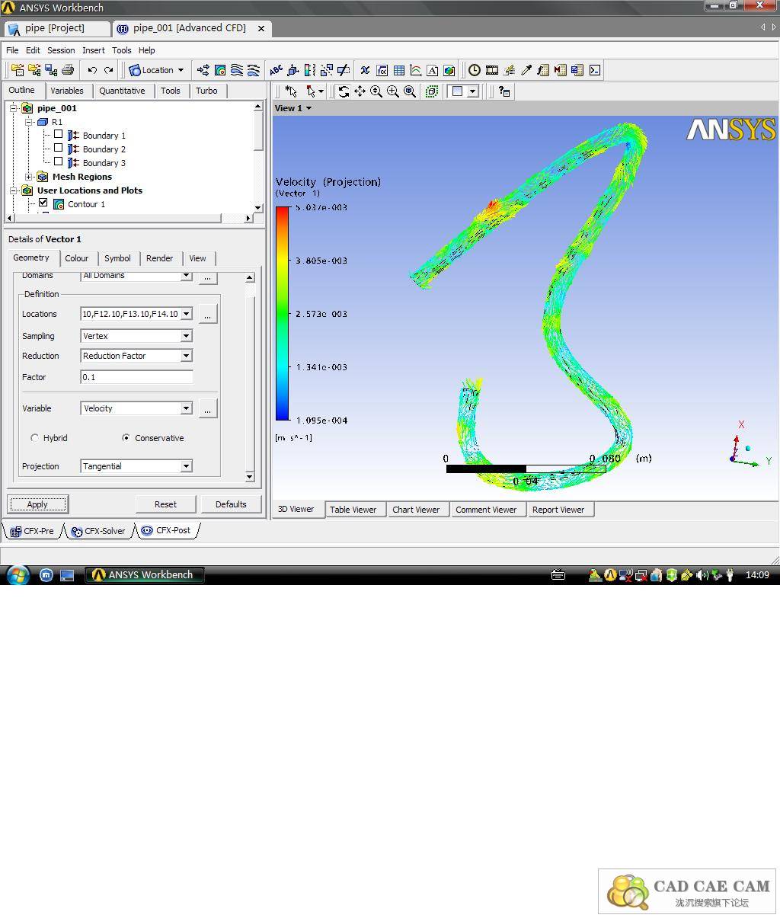Switch to the Colour tab
The height and width of the screenshot is (918, 780).
[77, 258]
